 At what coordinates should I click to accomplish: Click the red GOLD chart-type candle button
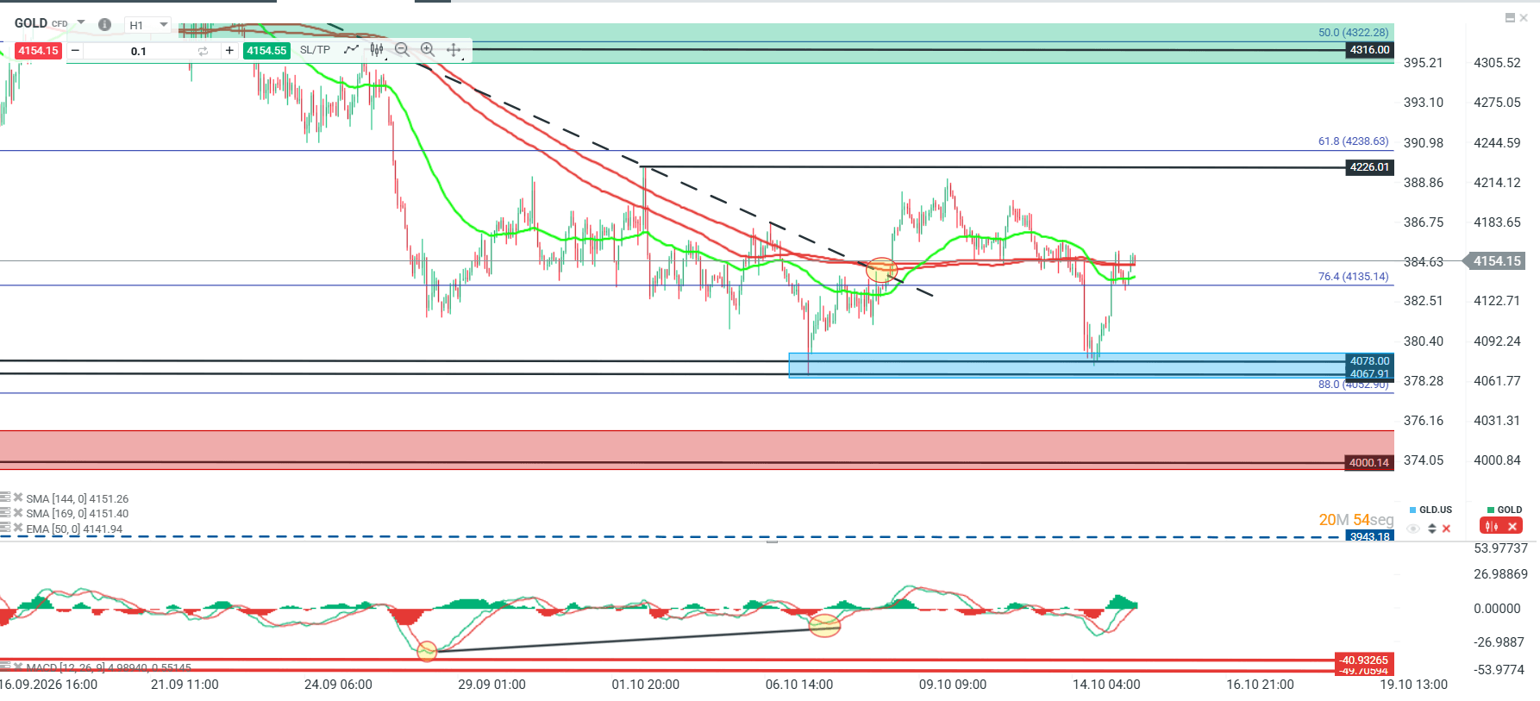pos(1492,526)
